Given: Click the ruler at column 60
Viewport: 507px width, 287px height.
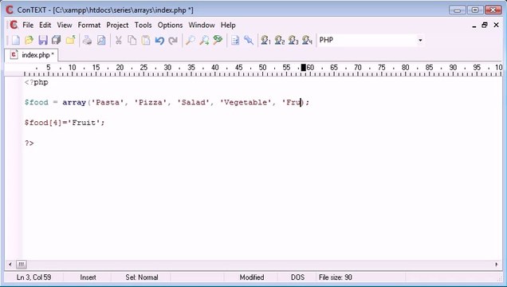Looking at the screenshot, I should [x=310, y=68].
